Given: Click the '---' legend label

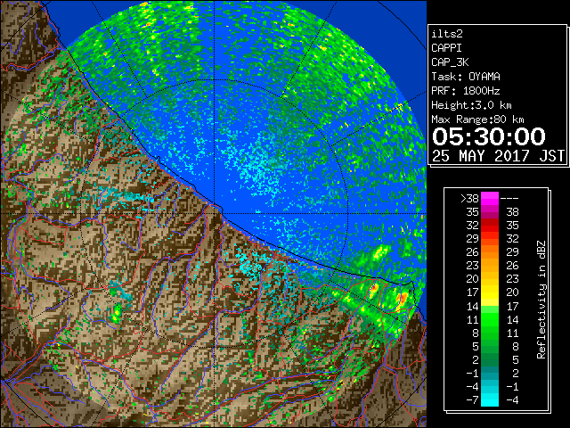Looking at the screenshot, I should pos(509,199).
